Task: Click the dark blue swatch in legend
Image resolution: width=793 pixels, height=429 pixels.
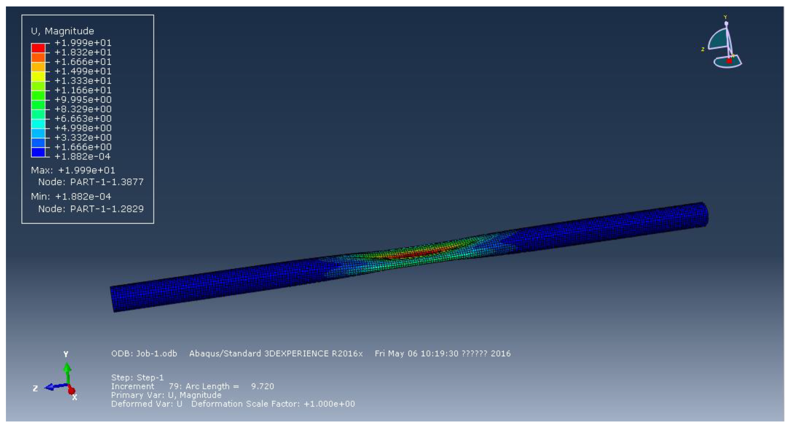Action: coord(38,152)
